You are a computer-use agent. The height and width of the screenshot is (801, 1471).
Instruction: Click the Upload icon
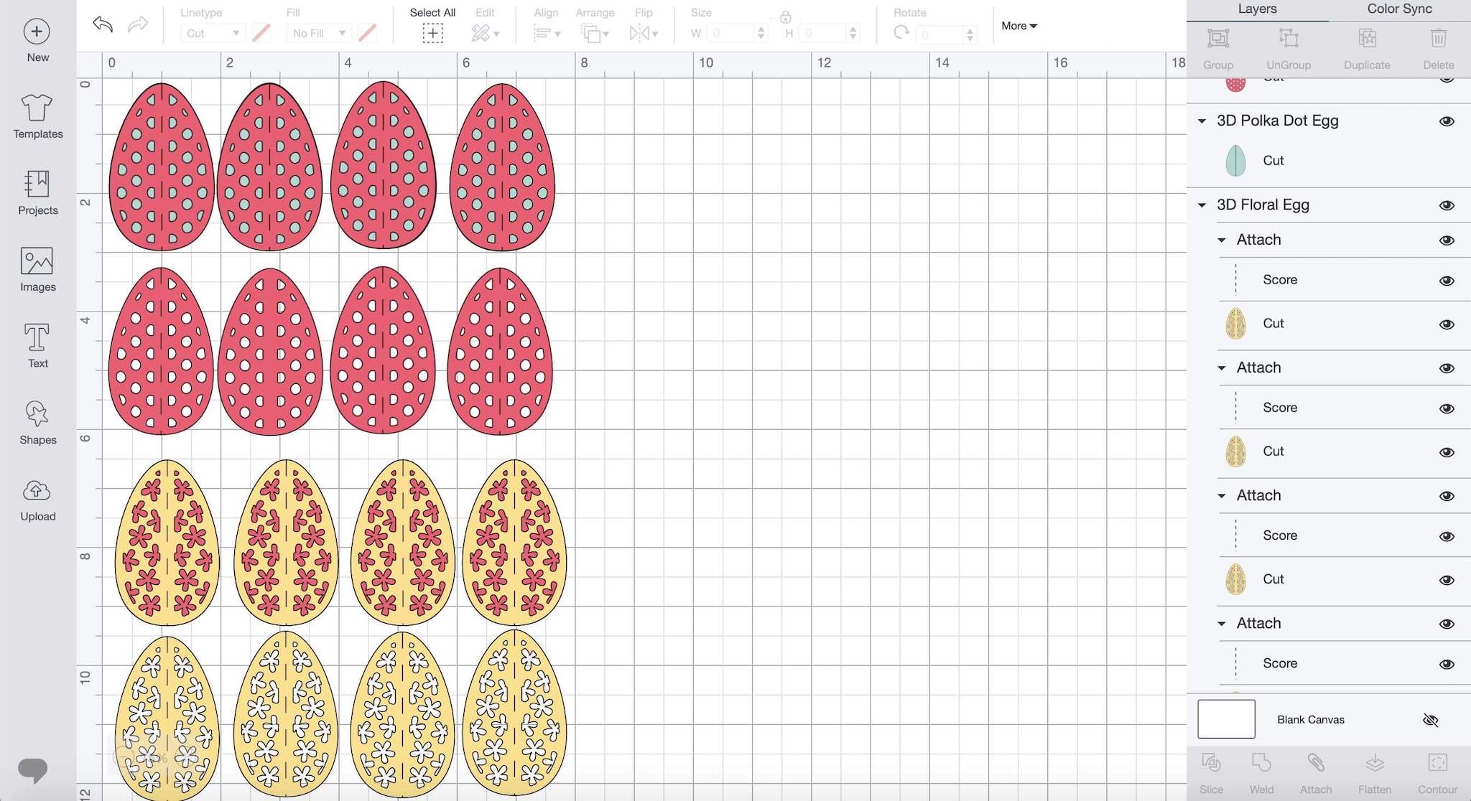tap(37, 498)
